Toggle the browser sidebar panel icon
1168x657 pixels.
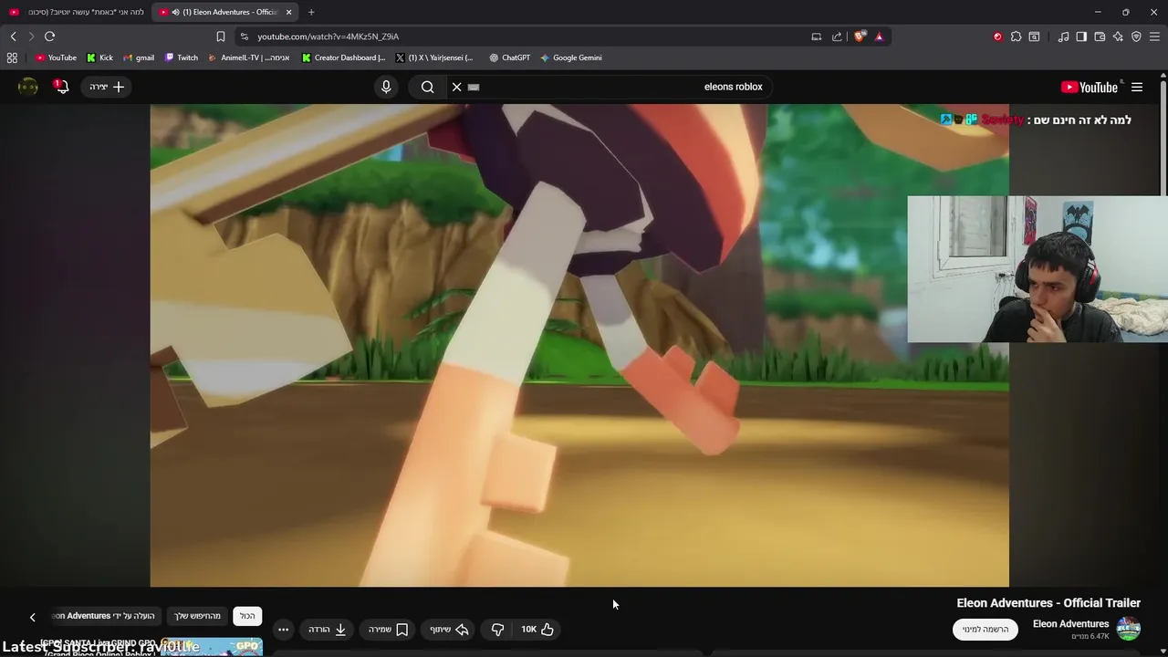[1081, 36]
